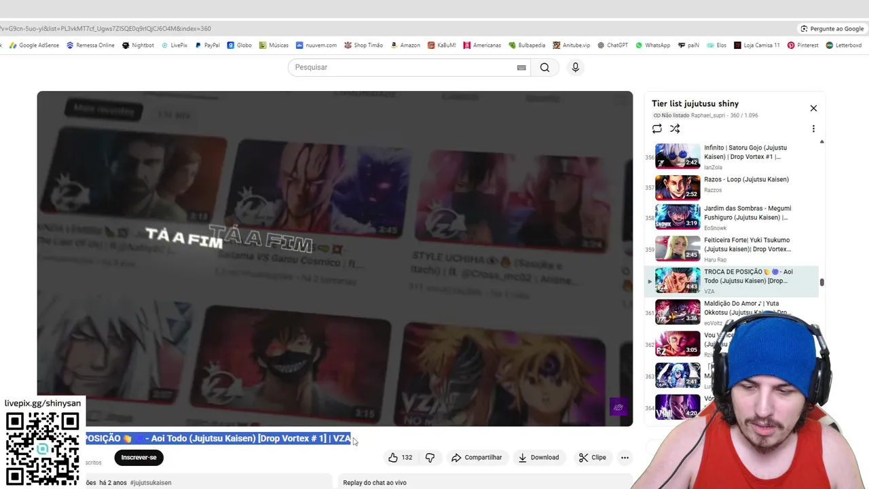The image size is (869, 489).
Task: Open Pinterest bookmark
Action: pos(803,46)
